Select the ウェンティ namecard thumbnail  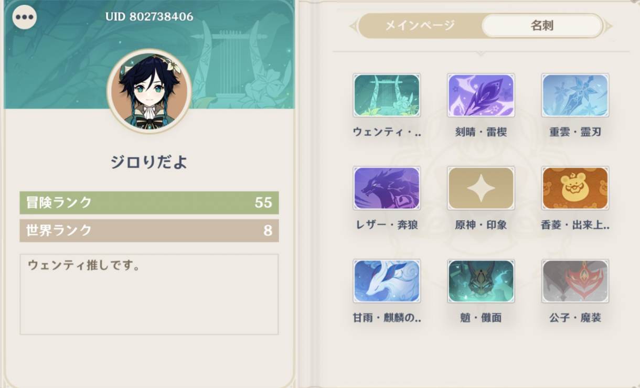point(387,95)
